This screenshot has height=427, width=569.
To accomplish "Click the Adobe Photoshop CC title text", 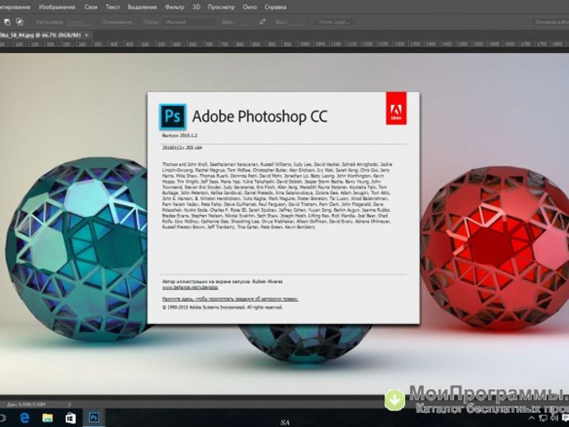I will pos(260,116).
